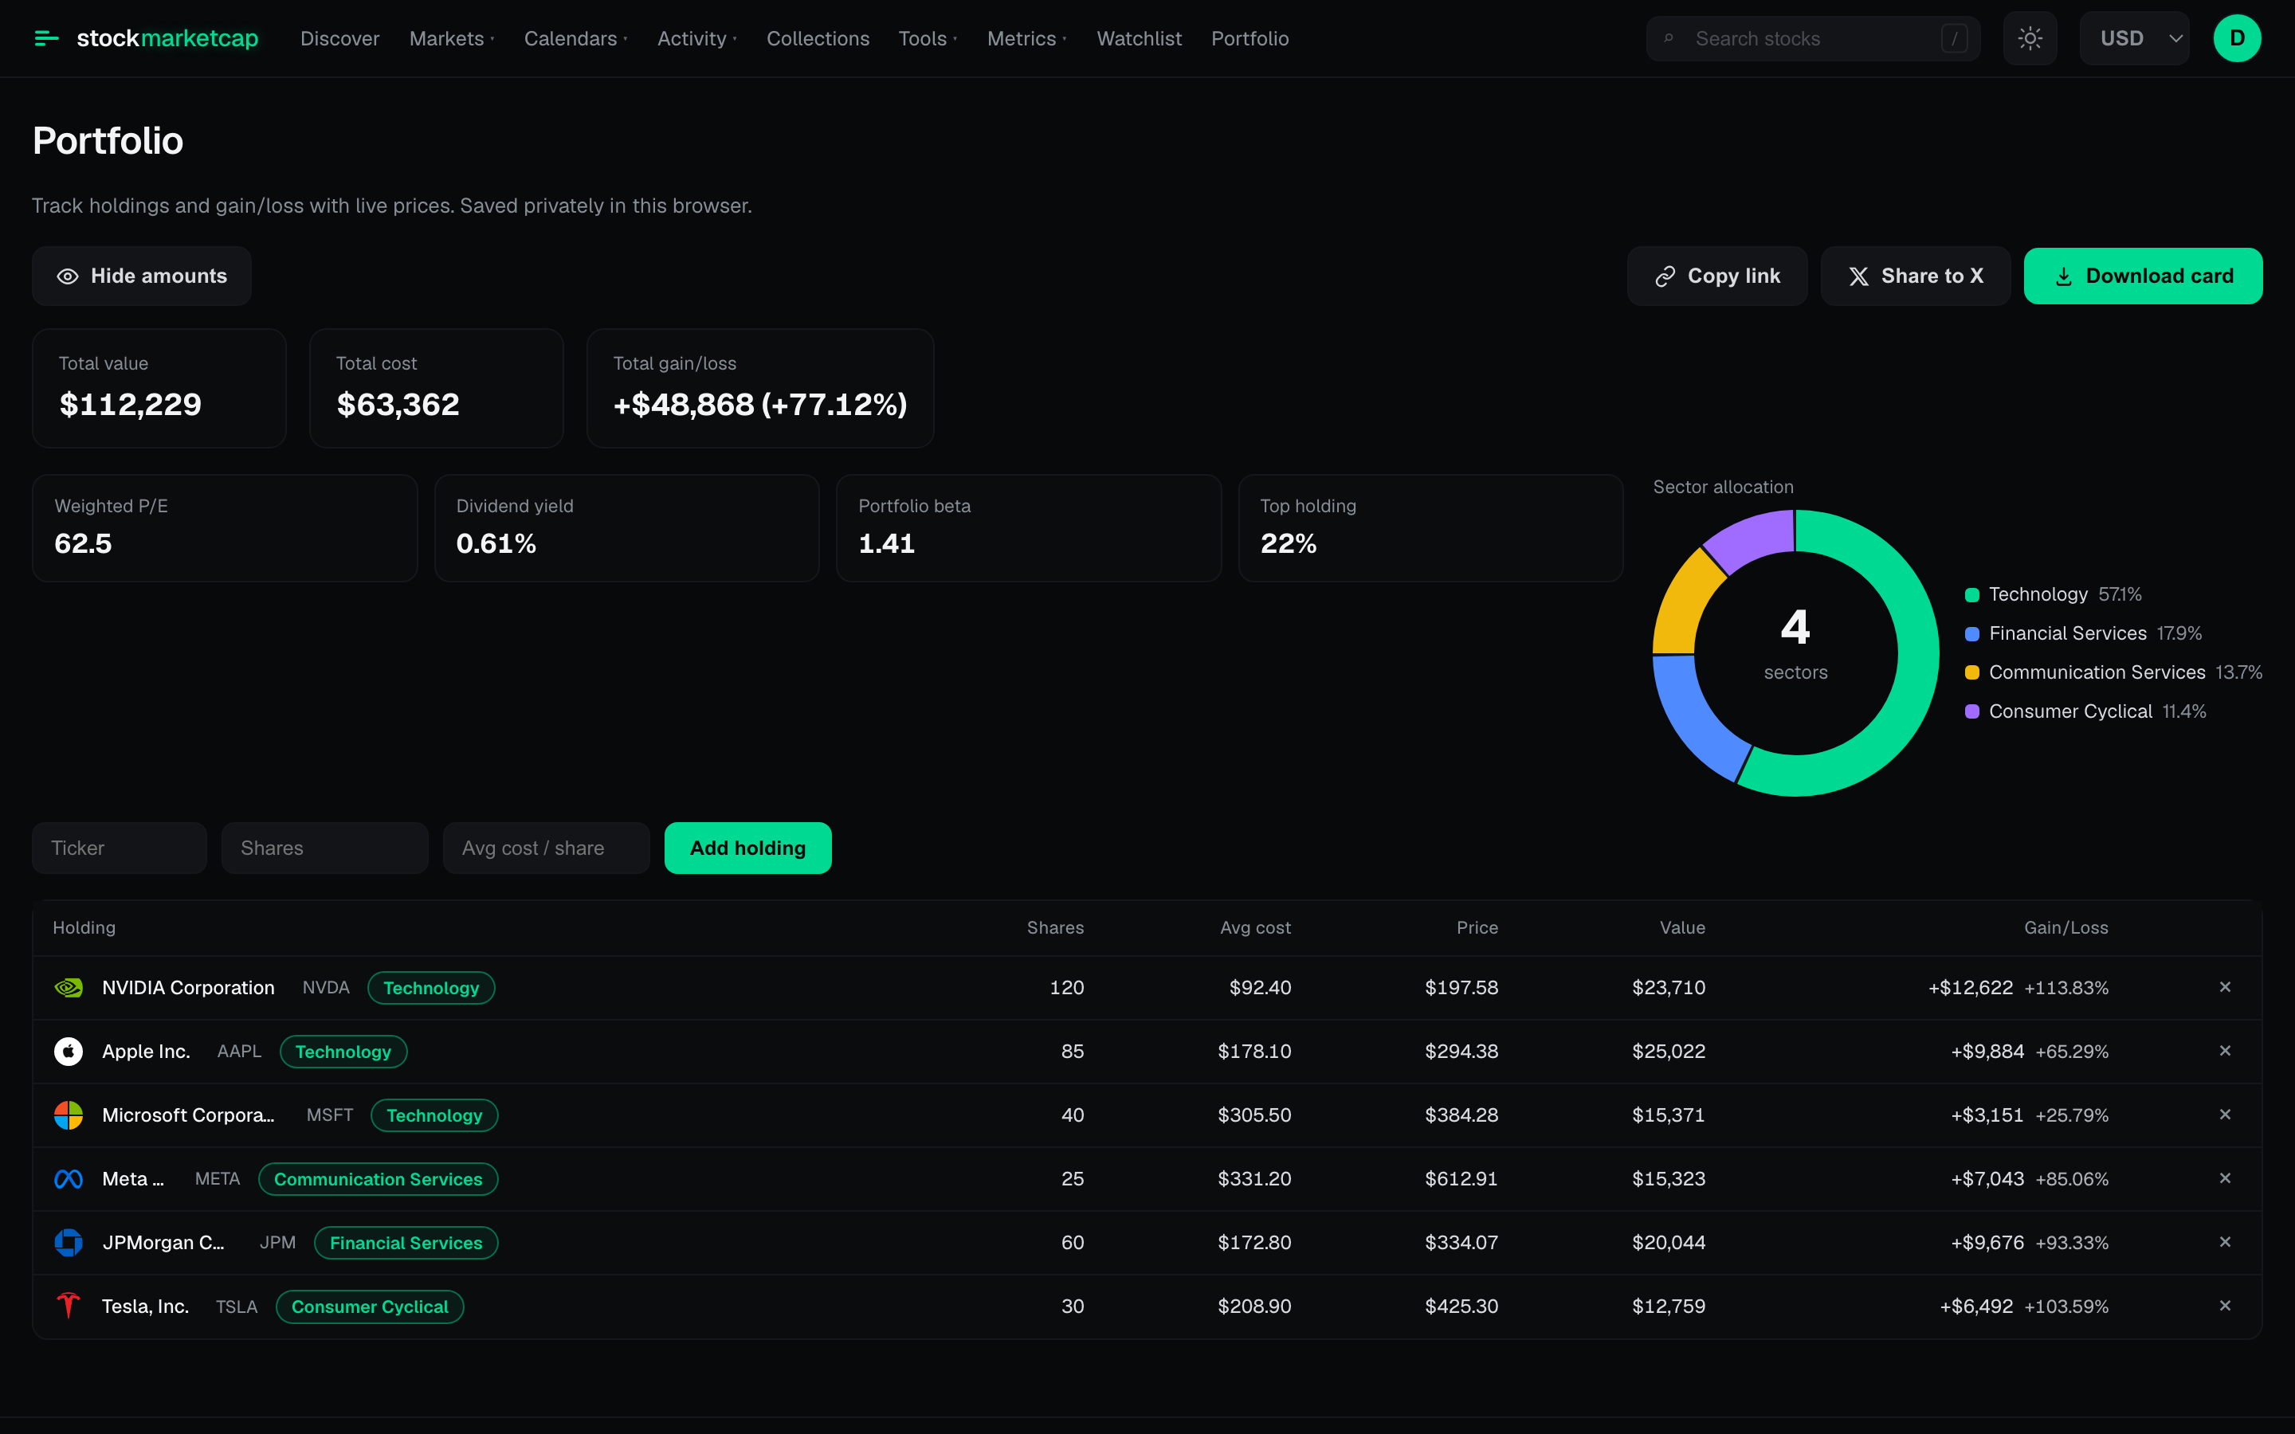The width and height of the screenshot is (2295, 1434).
Task: Click the Shares column header
Action: coord(1054,927)
